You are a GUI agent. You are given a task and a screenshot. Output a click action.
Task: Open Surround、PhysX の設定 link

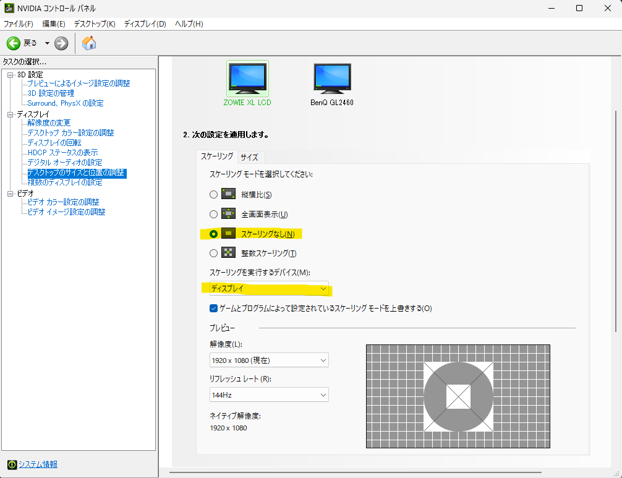66,103
